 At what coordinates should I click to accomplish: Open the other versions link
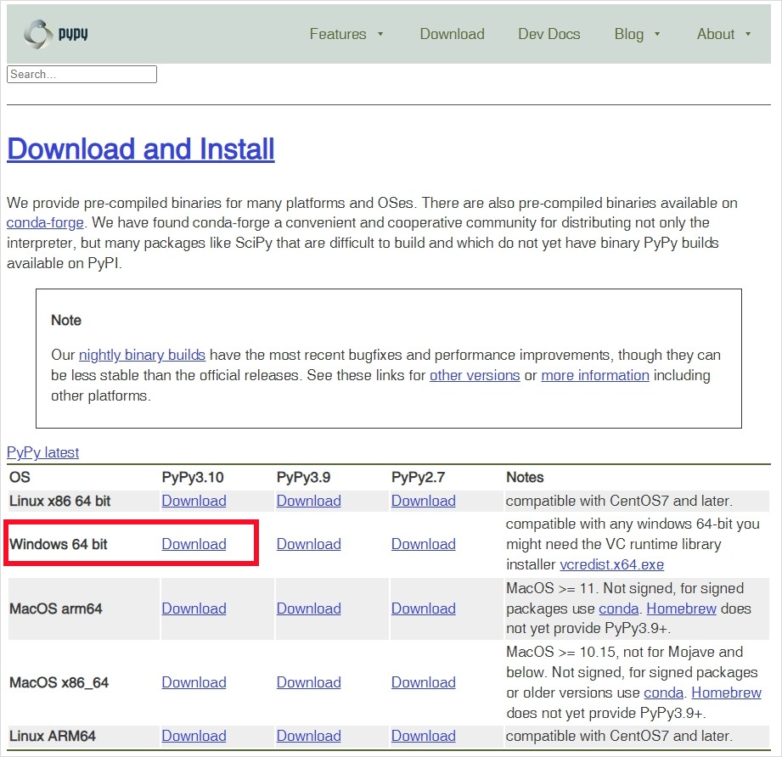pos(475,375)
